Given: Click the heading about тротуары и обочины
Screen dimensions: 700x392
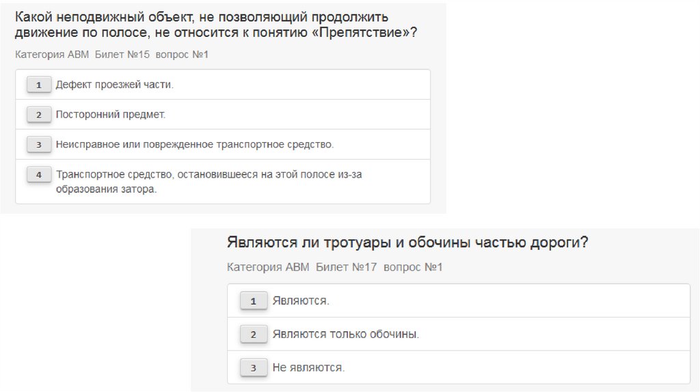Looking at the screenshot, I should pyautogui.click(x=407, y=242).
